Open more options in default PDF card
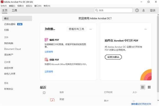This screenshot has height=106, width=159. (145, 29)
